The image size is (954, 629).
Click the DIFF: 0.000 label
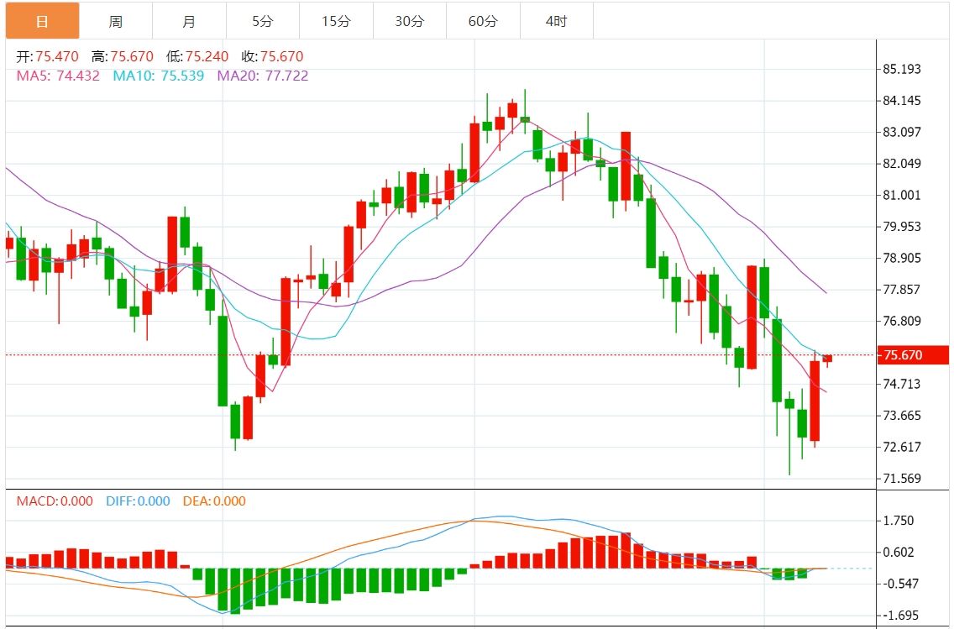tap(138, 501)
